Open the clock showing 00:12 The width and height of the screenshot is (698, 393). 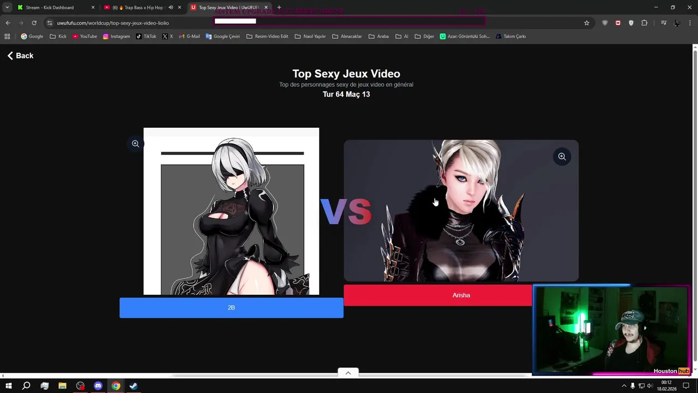pos(666,386)
